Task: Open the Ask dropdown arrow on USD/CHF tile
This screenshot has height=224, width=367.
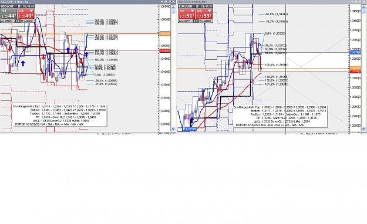Action: (x=31, y=11)
